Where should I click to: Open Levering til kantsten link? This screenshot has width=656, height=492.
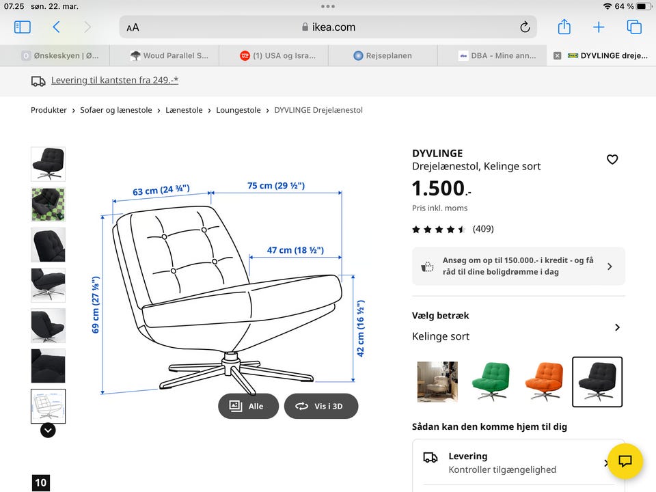[115, 81]
